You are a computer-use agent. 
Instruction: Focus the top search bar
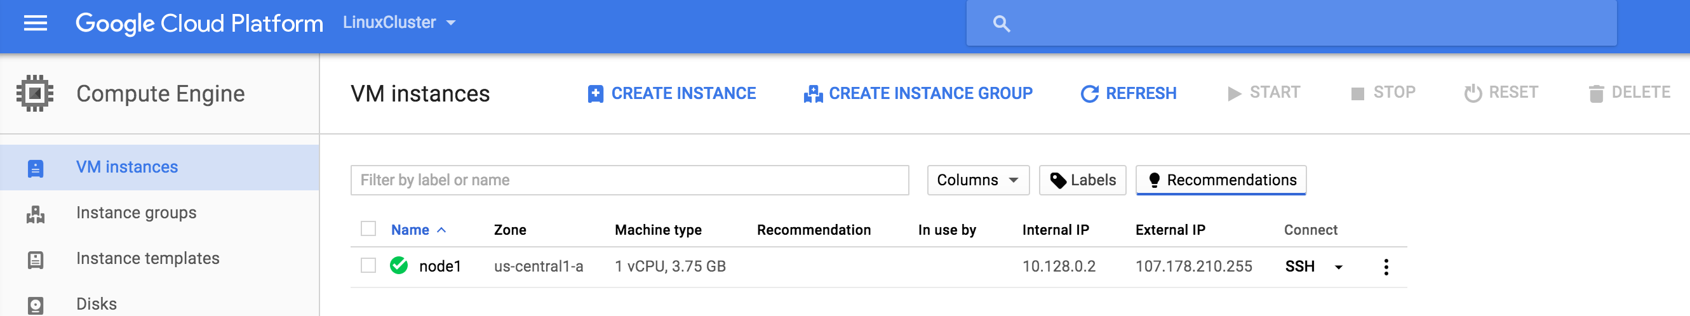click(x=1291, y=23)
